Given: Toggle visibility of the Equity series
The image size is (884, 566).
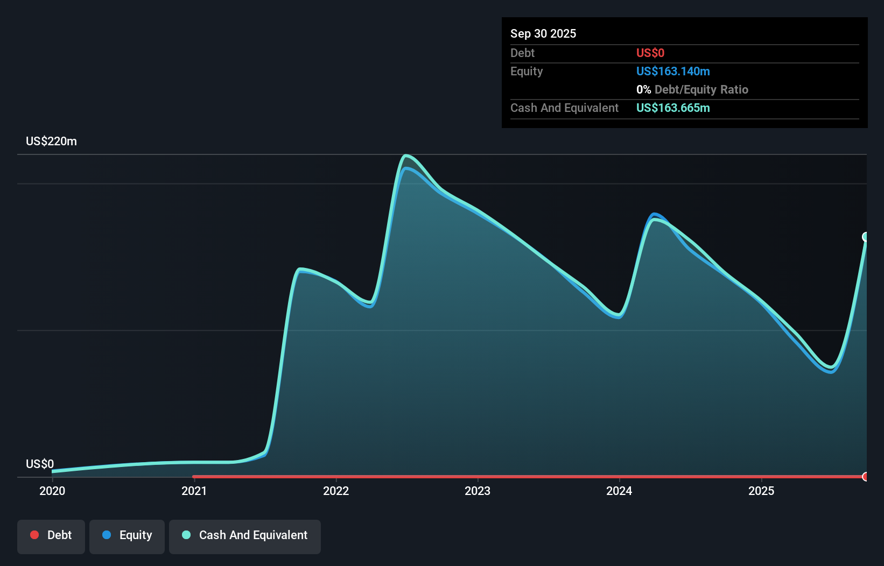Looking at the screenshot, I should click(127, 535).
